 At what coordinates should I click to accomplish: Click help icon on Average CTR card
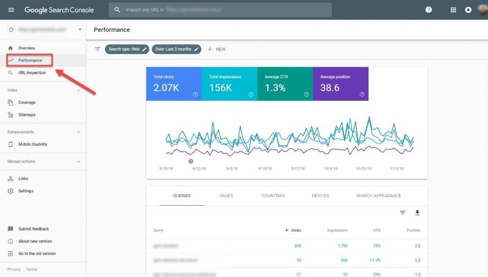pyautogui.click(x=307, y=95)
